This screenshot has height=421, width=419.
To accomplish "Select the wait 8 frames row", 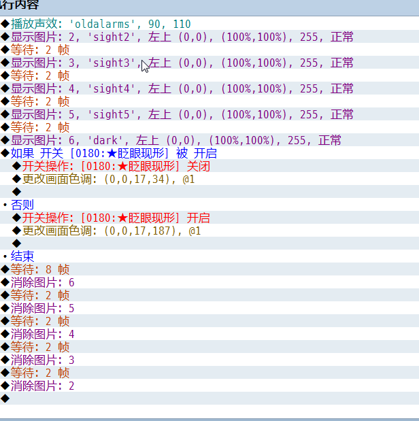I will point(209,269).
